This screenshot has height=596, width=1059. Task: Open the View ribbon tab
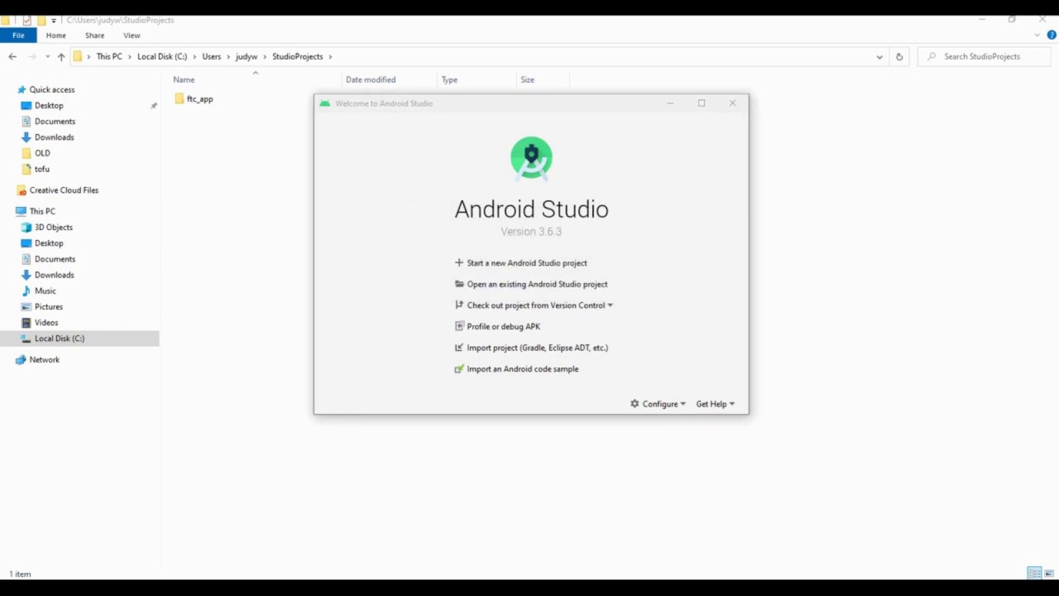[132, 36]
